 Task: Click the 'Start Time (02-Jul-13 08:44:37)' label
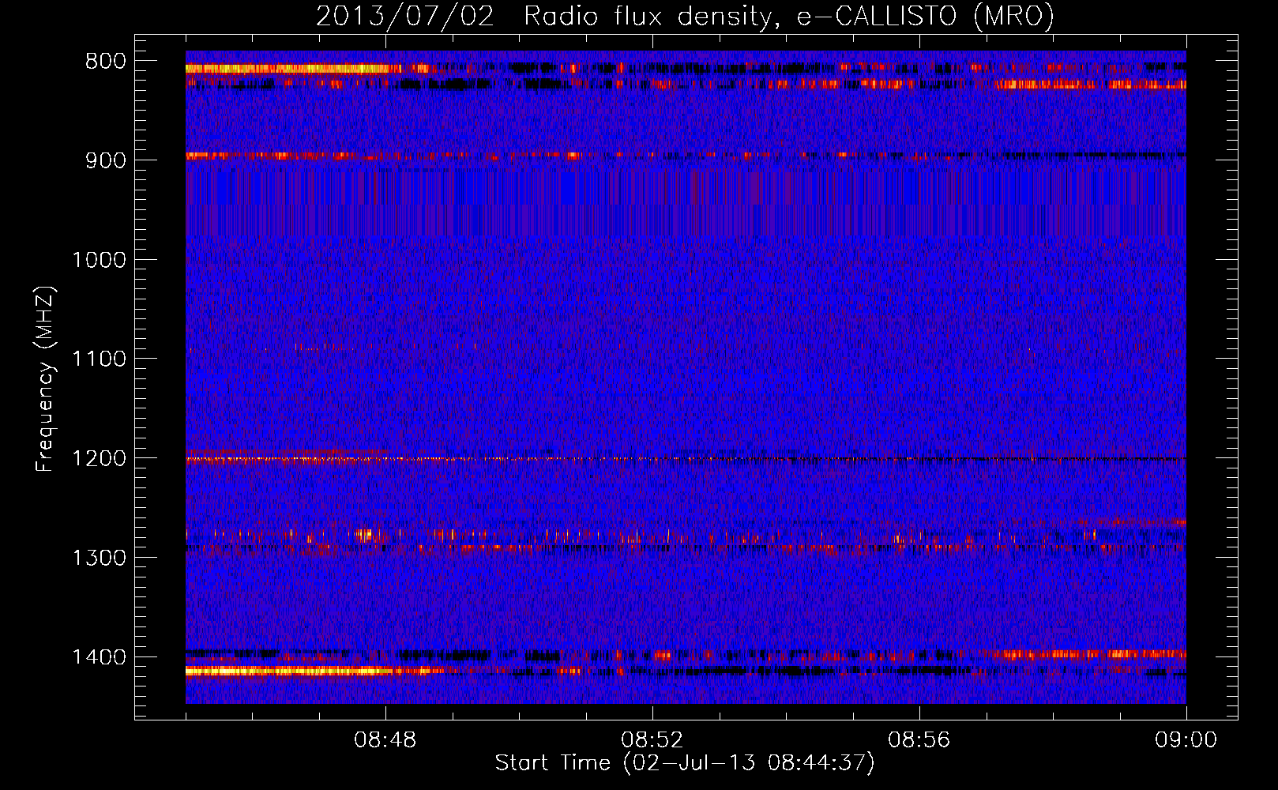coord(686,763)
